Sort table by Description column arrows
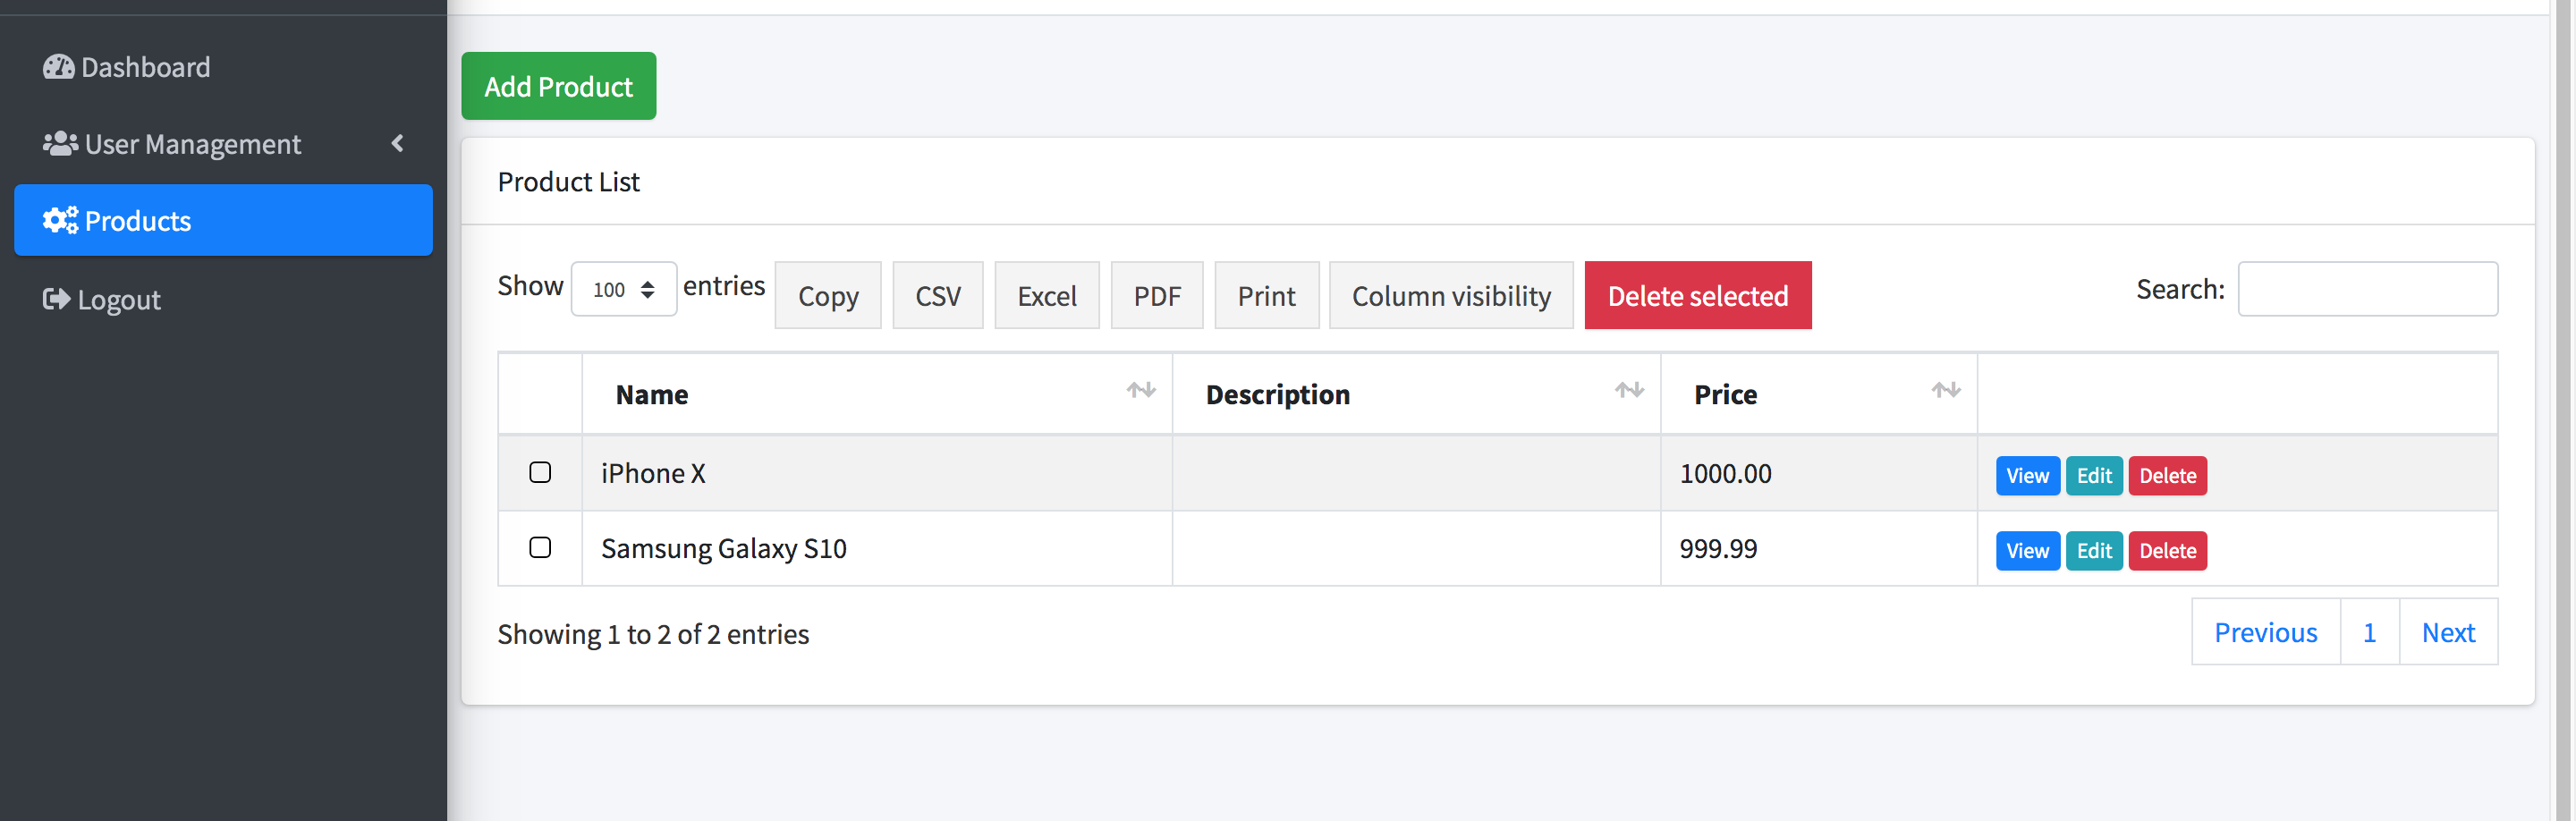Screen dimensions: 2576x821 point(1628,391)
